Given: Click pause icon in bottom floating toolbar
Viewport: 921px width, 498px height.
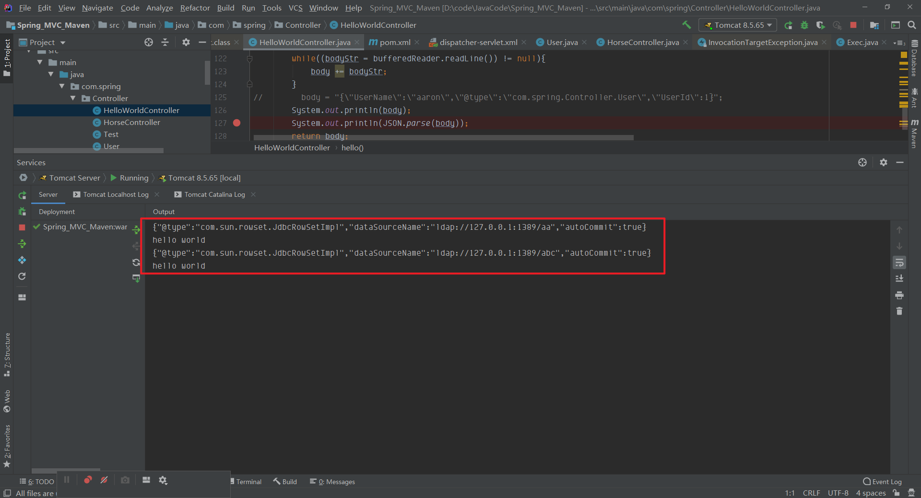Looking at the screenshot, I should (x=67, y=480).
